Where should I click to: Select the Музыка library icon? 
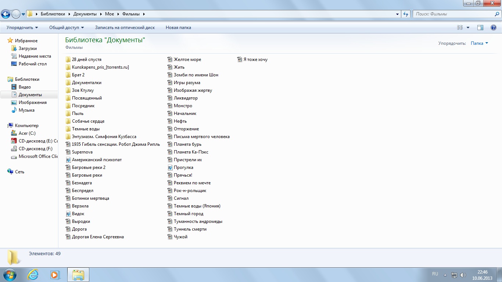pos(14,110)
